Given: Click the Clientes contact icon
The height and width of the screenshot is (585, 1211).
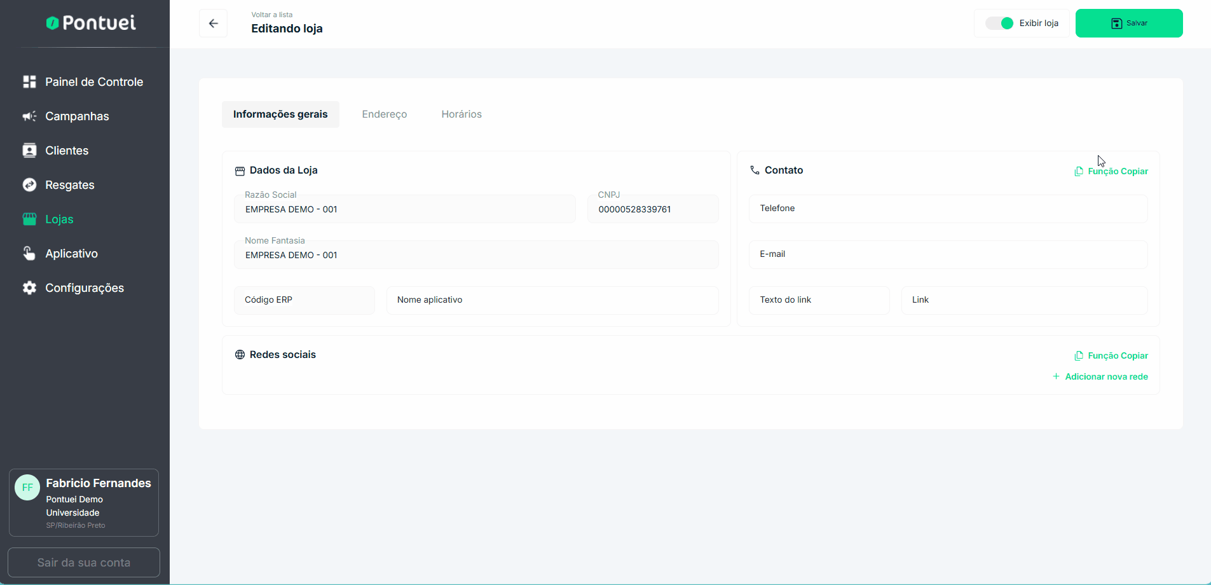Looking at the screenshot, I should coord(29,151).
